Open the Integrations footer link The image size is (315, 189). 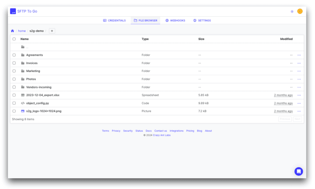(176, 131)
